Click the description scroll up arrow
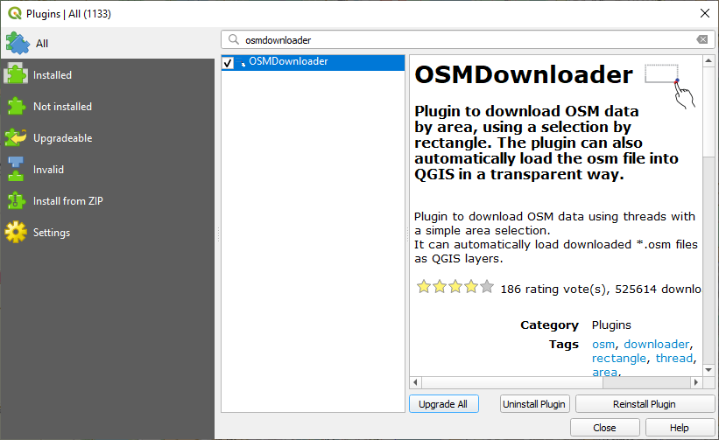The height and width of the screenshot is (440, 719). (x=708, y=60)
